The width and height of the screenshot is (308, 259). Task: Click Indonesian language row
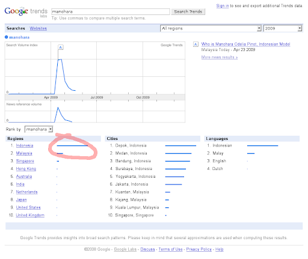pos(242,145)
